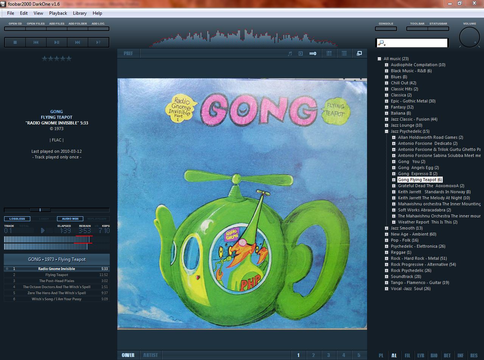Select cover number 2 tab

[x=313, y=355]
